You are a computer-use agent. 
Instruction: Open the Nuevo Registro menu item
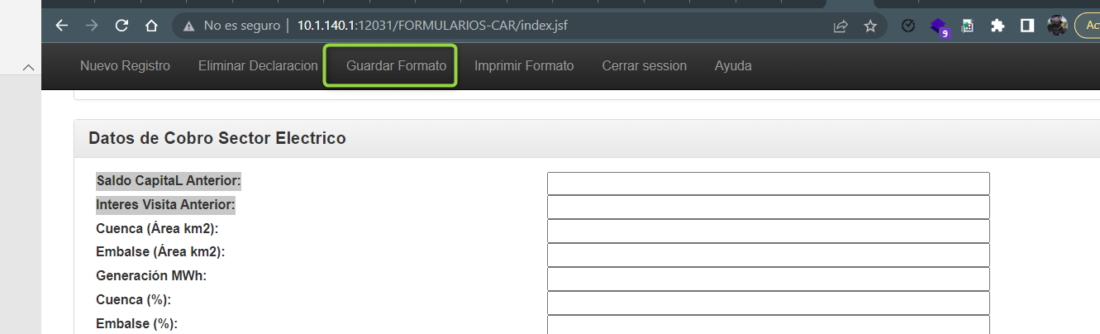click(x=125, y=65)
